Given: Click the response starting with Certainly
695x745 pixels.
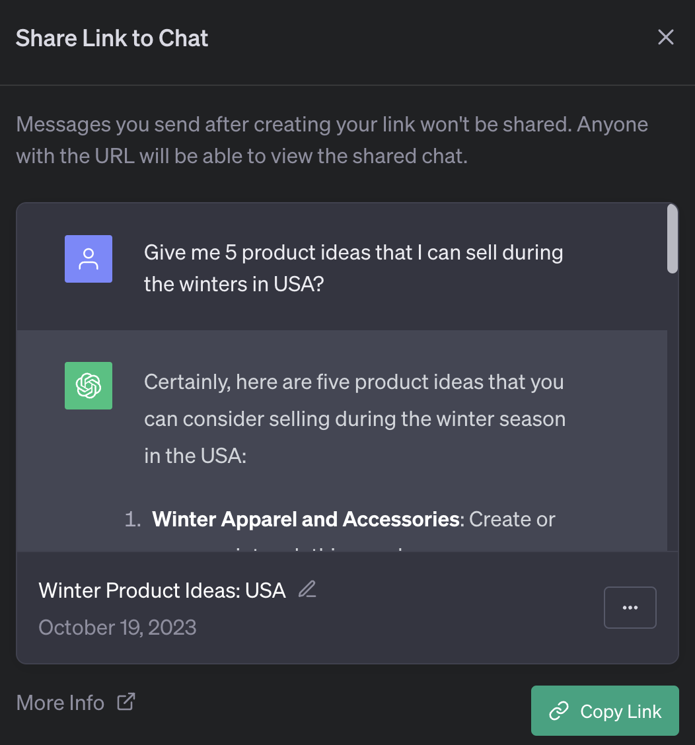Looking at the screenshot, I should [354, 419].
